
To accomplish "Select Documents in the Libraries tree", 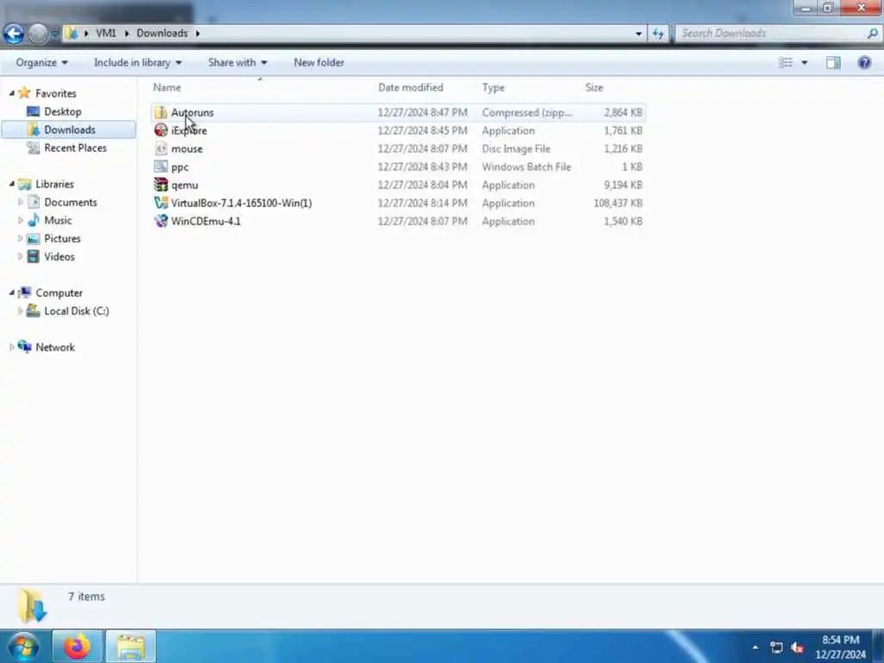I will pos(71,202).
